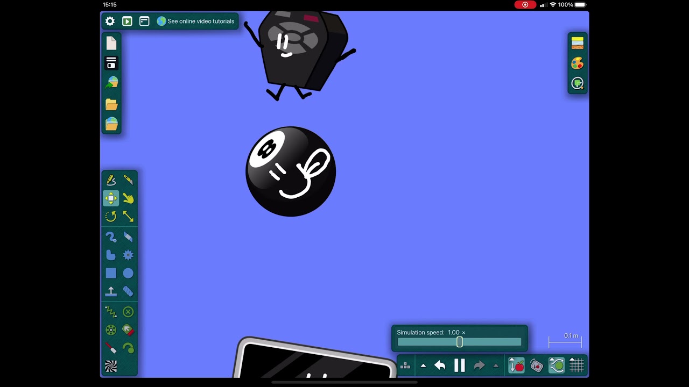The height and width of the screenshot is (387, 689).
Task: Open the block grid options icon
Action: coord(405,366)
